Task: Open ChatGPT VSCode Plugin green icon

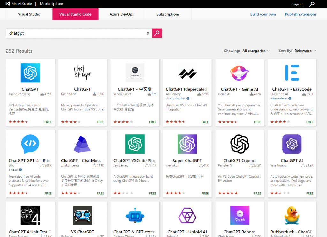Action: 135,144
